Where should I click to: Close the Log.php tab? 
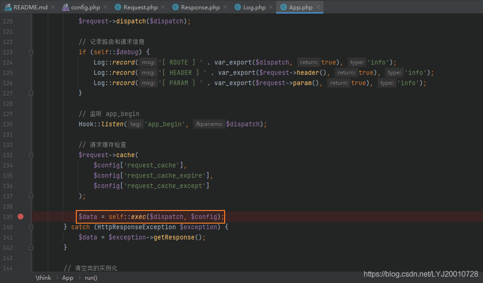coord(271,7)
